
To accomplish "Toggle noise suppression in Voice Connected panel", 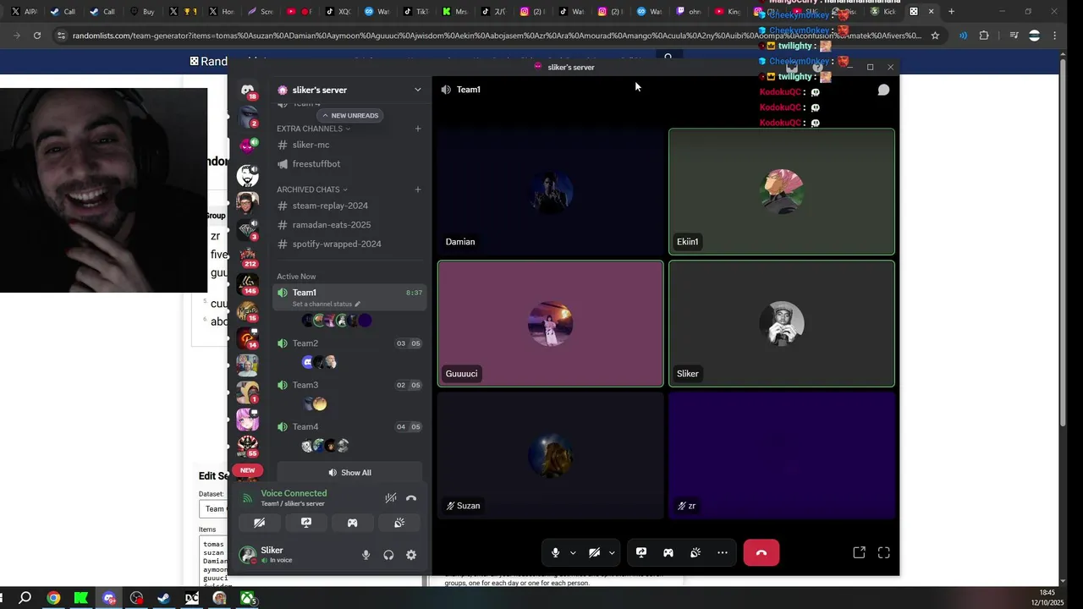I will 391,498.
